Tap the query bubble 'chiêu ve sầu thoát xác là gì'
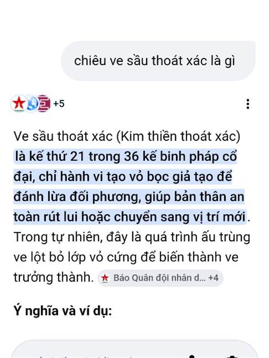 pos(158,61)
